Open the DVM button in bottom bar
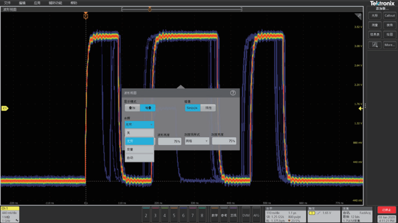Screen dimensions: 398x223 246,216
